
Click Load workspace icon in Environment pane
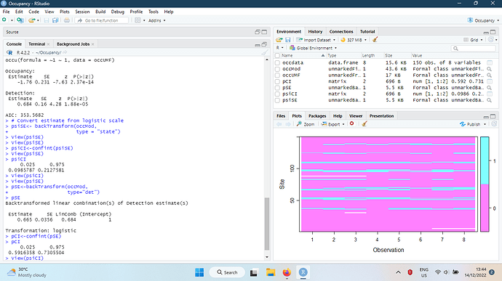pos(279,40)
